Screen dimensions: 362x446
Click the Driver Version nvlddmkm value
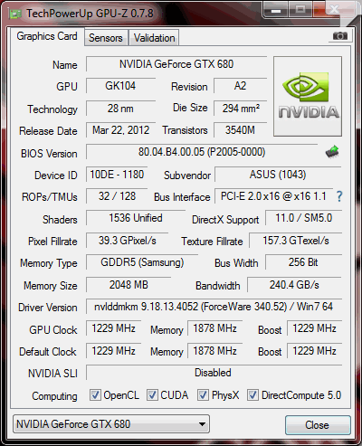point(214,307)
